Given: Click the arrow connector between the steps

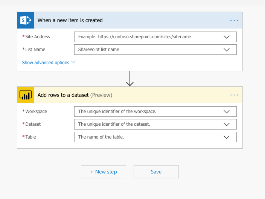Looking at the screenshot, I should pyautogui.click(x=130, y=79).
